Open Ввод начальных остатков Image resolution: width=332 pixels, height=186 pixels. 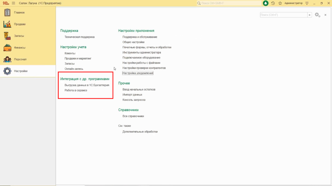(139, 89)
